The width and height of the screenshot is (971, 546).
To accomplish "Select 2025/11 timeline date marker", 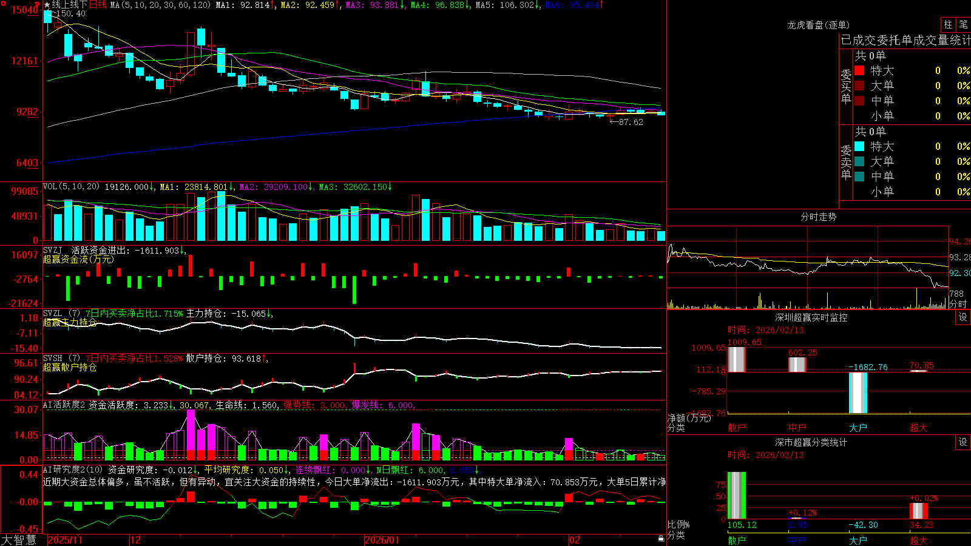I will pos(64,540).
